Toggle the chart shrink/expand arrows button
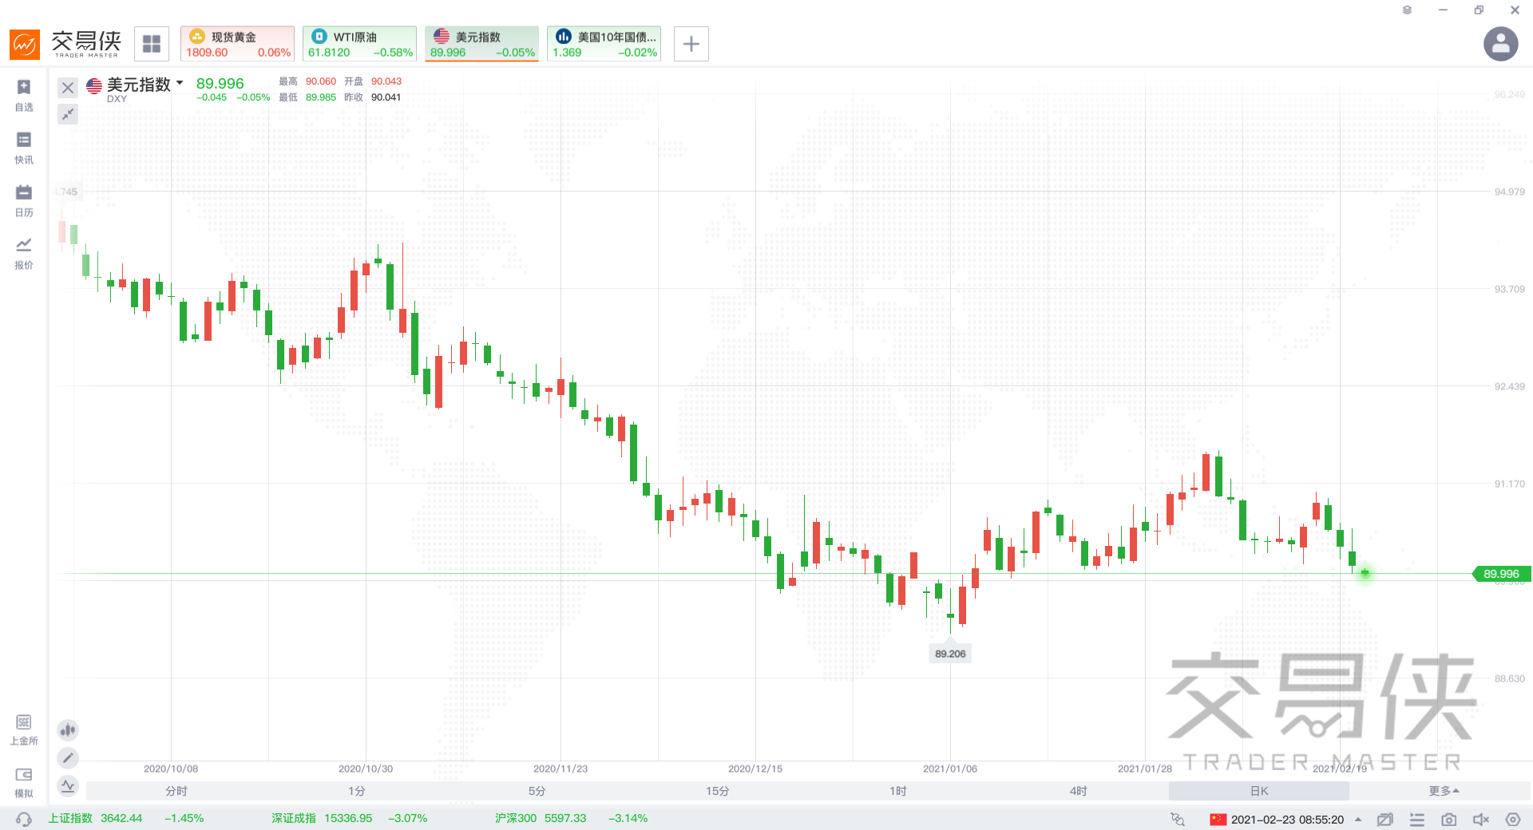This screenshot has height=830, width=1533. click(x=68, y=114)
